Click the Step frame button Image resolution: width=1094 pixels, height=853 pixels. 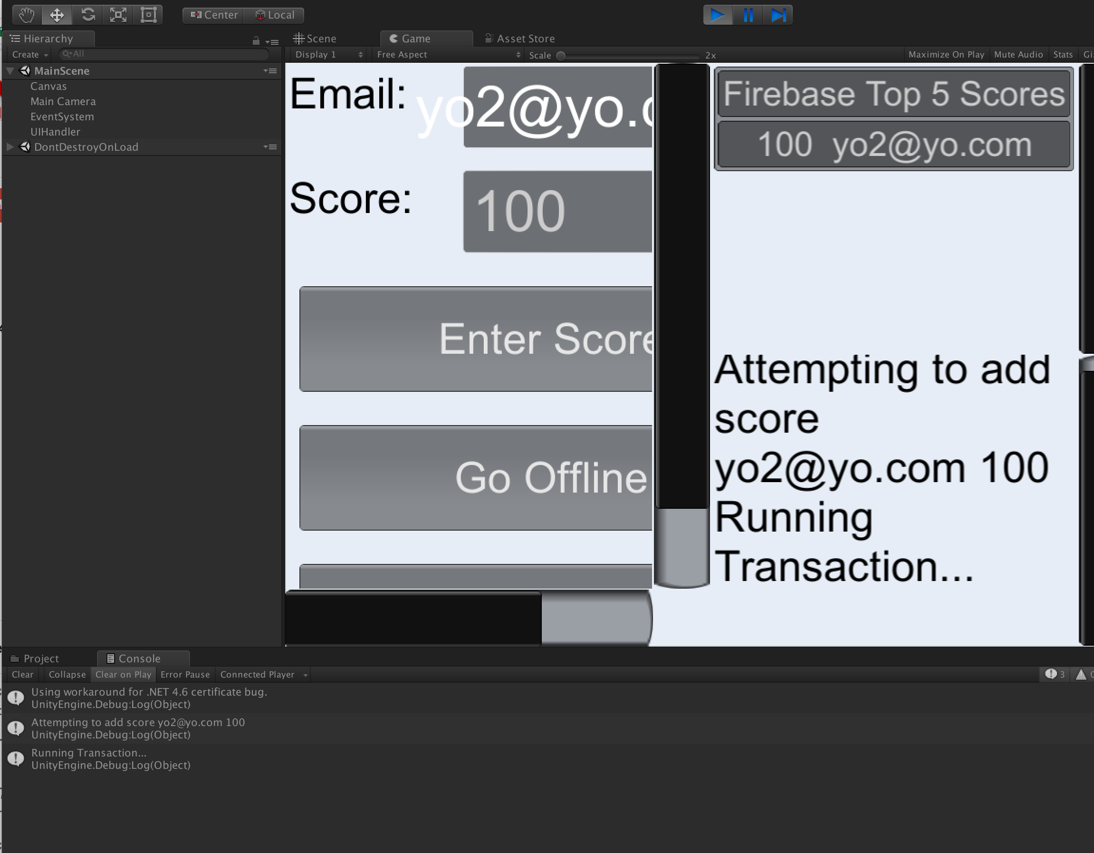point(778,15)
